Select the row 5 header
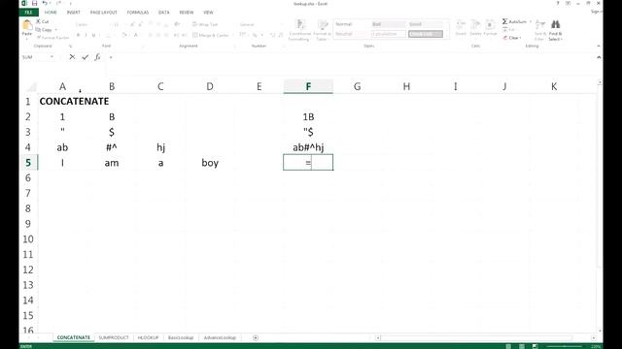622x349 pixels. (28, 163)
